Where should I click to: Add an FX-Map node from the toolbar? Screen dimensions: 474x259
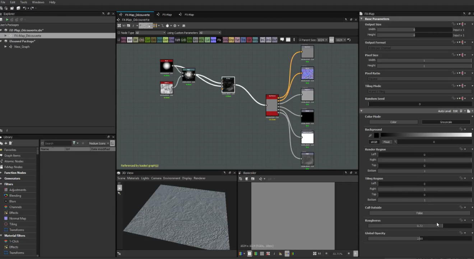[x=177, y=40]
